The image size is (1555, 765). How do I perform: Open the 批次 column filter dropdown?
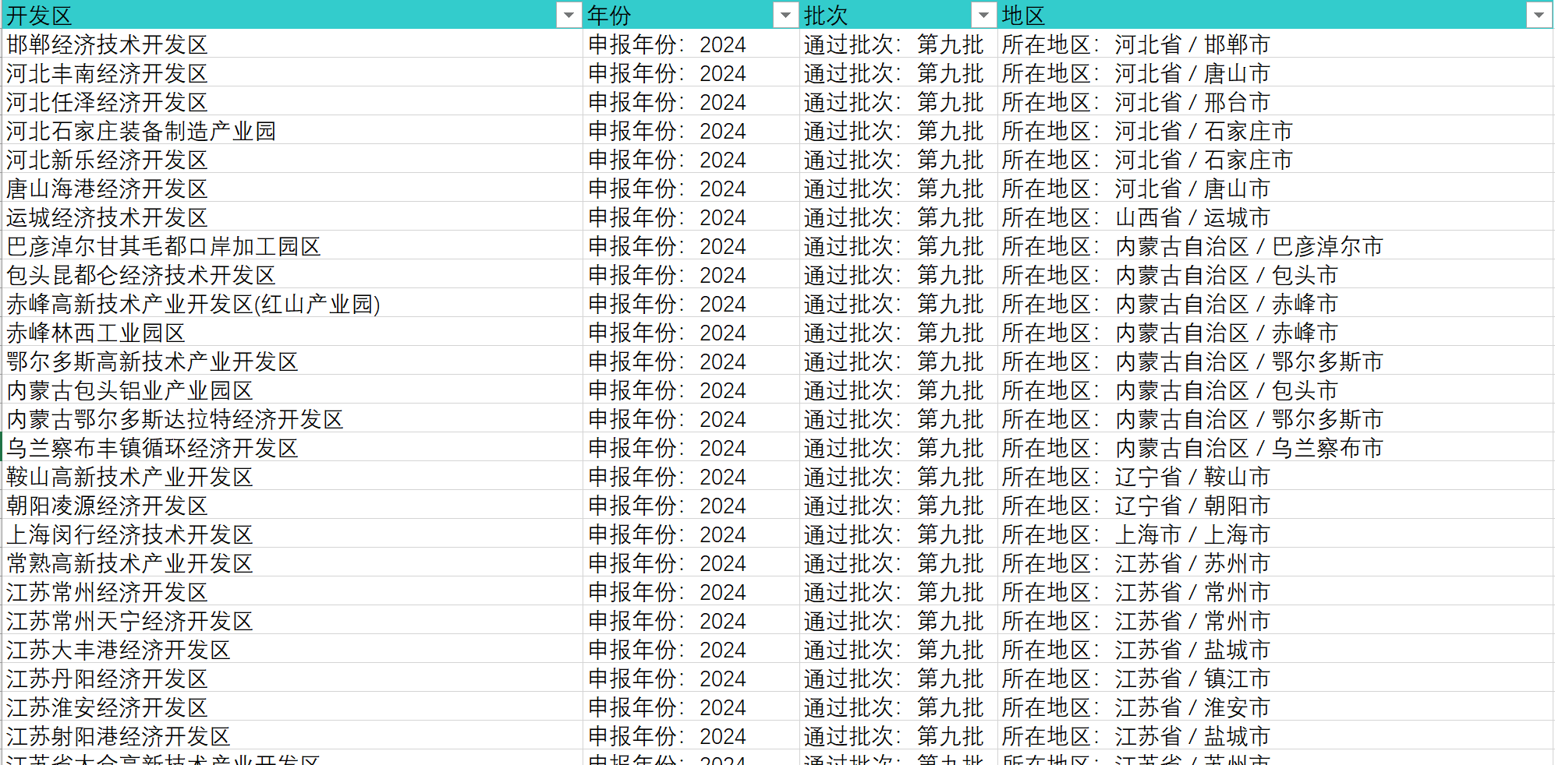click(x=984, y=16)
